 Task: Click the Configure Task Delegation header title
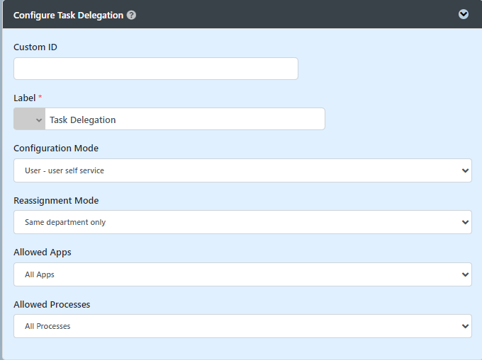(68, 16)
